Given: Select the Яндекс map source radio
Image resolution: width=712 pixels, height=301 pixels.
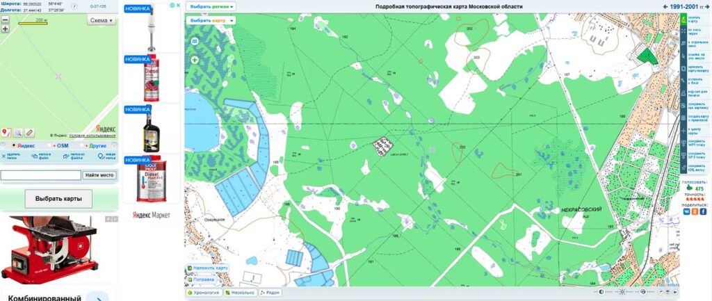Looking at the screenshot, I should pos(14,146).
